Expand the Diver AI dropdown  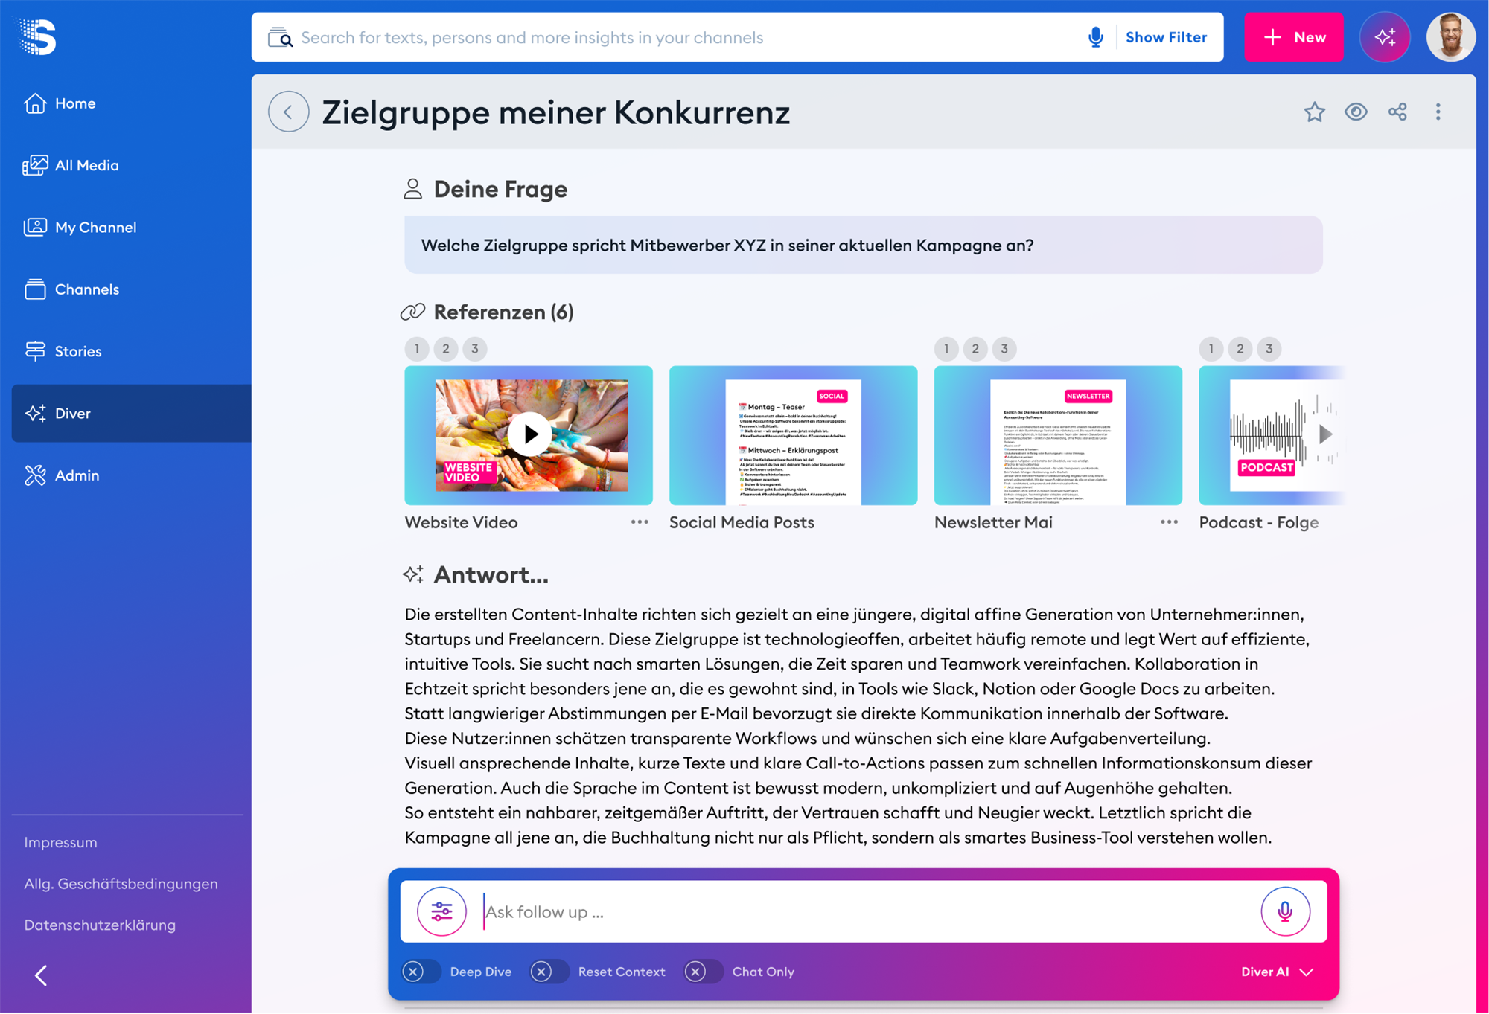(x=1277, y=972)
